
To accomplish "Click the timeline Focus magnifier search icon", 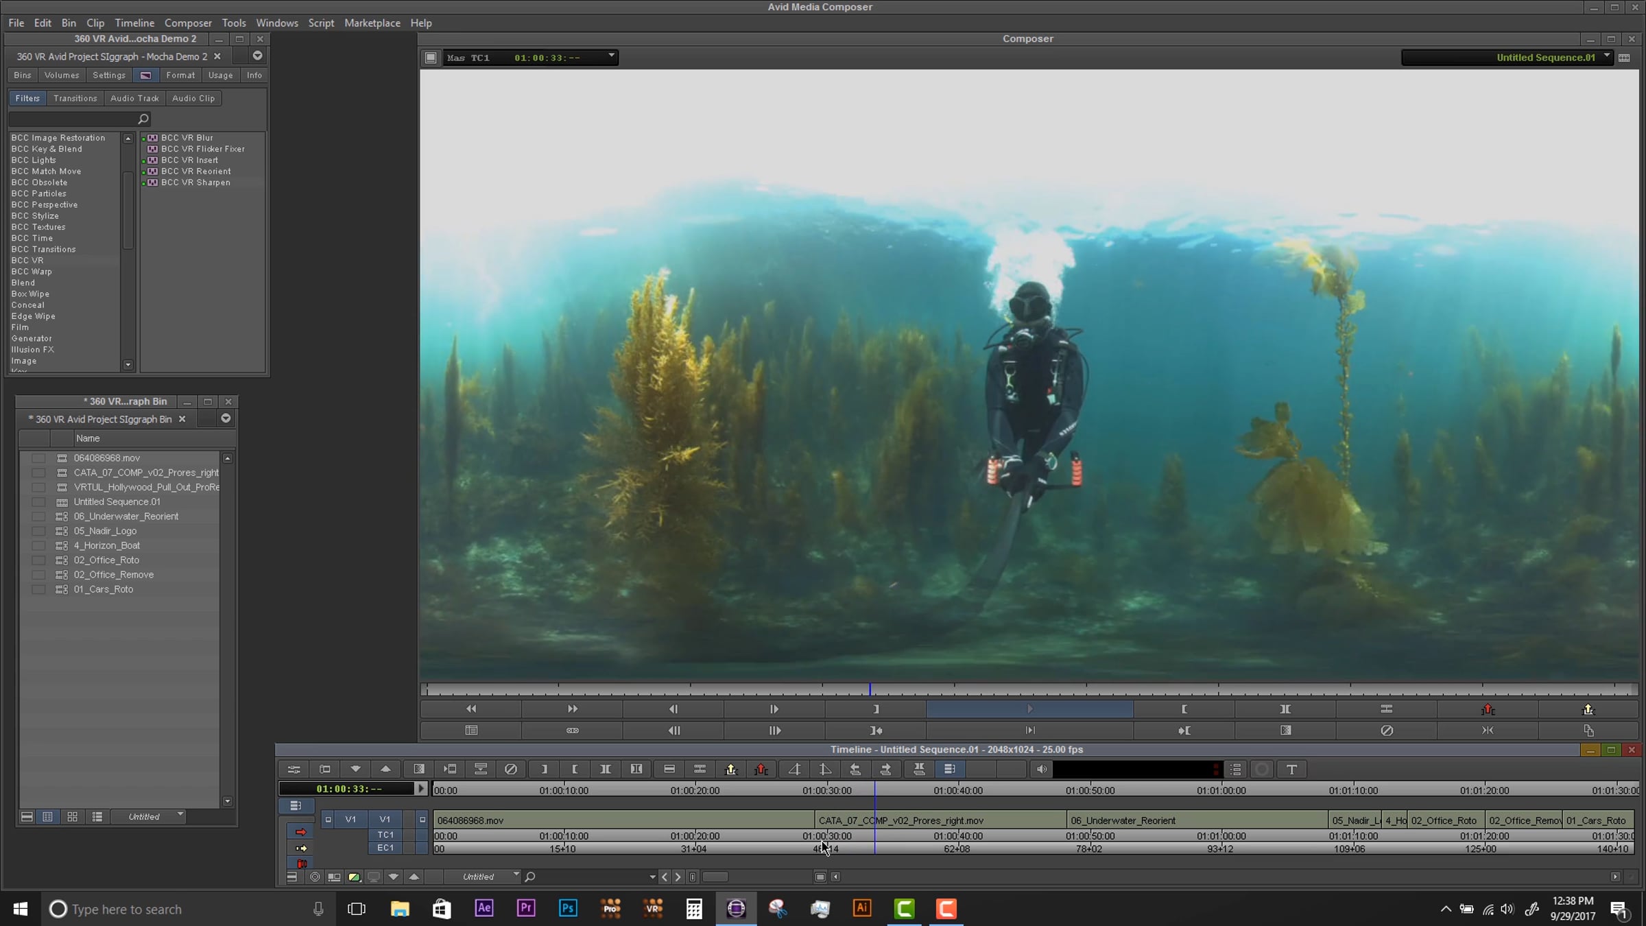I will point(530,877).
